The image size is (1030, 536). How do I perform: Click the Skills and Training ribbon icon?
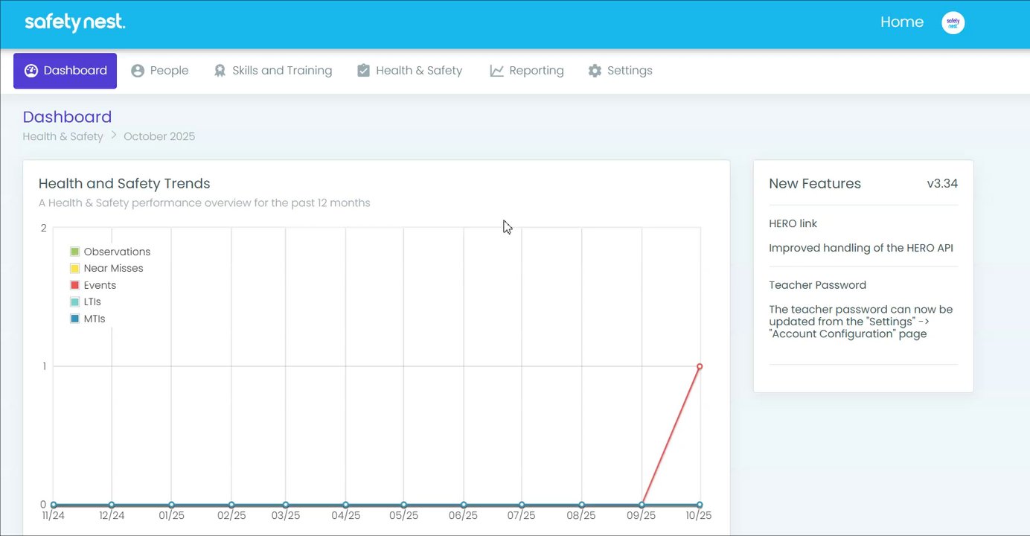pos(220,71)
